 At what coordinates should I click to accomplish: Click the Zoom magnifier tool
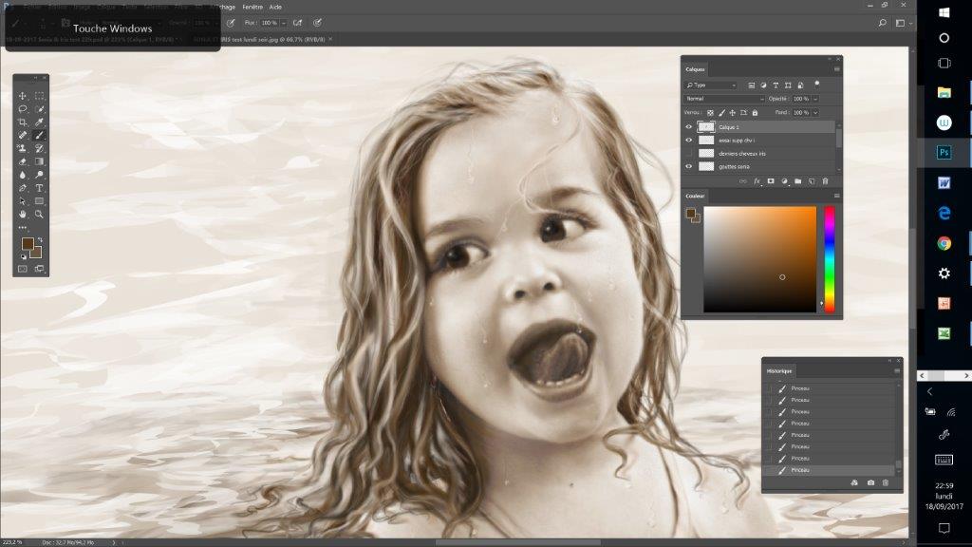[40, 215]
